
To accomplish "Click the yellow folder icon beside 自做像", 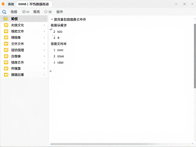I will coord(6,56).
